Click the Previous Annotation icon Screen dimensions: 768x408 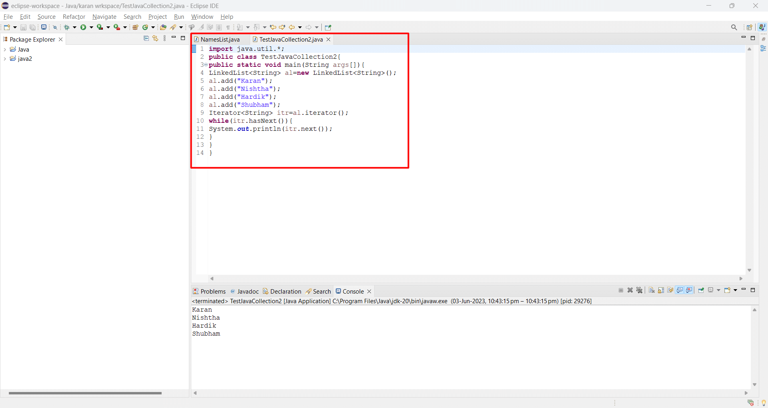click(257, 27)
